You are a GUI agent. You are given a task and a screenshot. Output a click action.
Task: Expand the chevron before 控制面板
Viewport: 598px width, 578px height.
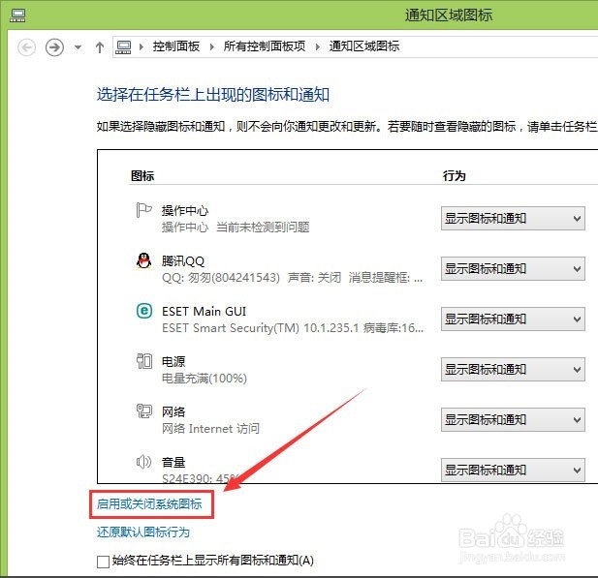(142, 47)
